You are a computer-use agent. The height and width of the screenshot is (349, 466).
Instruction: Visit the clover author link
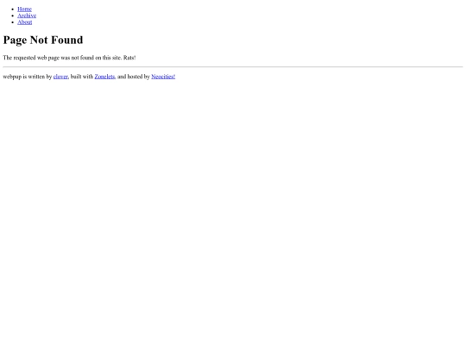point(60,77)
